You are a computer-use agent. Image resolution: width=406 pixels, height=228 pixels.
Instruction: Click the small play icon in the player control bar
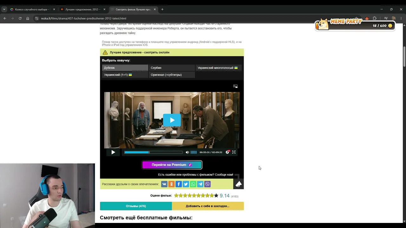(x=113, y=152)
